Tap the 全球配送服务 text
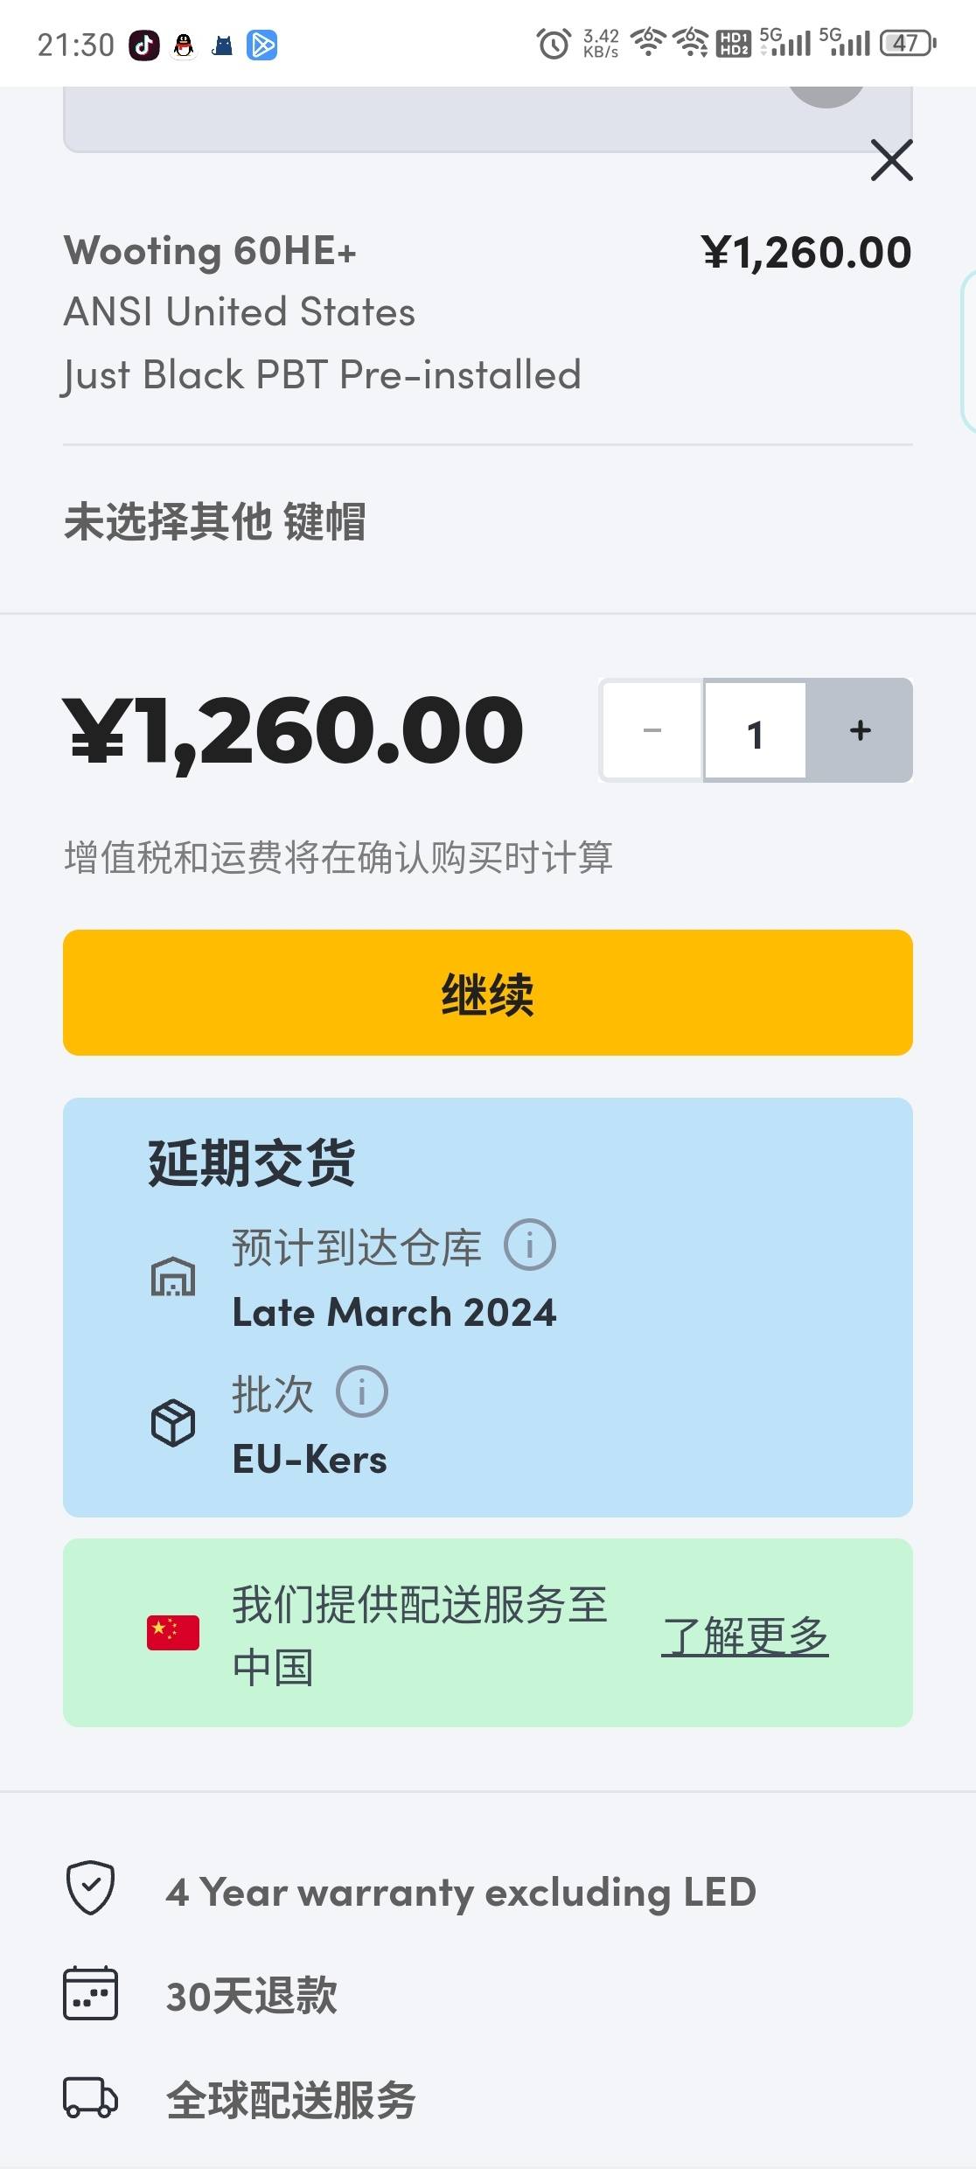 point(291,2100)
